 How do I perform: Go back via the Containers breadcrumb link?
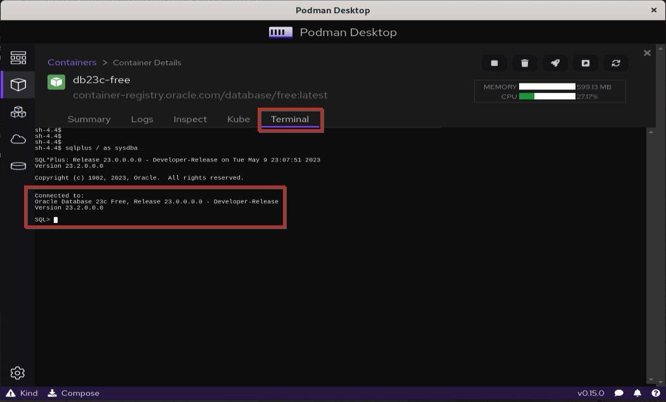tap(72, 63)
